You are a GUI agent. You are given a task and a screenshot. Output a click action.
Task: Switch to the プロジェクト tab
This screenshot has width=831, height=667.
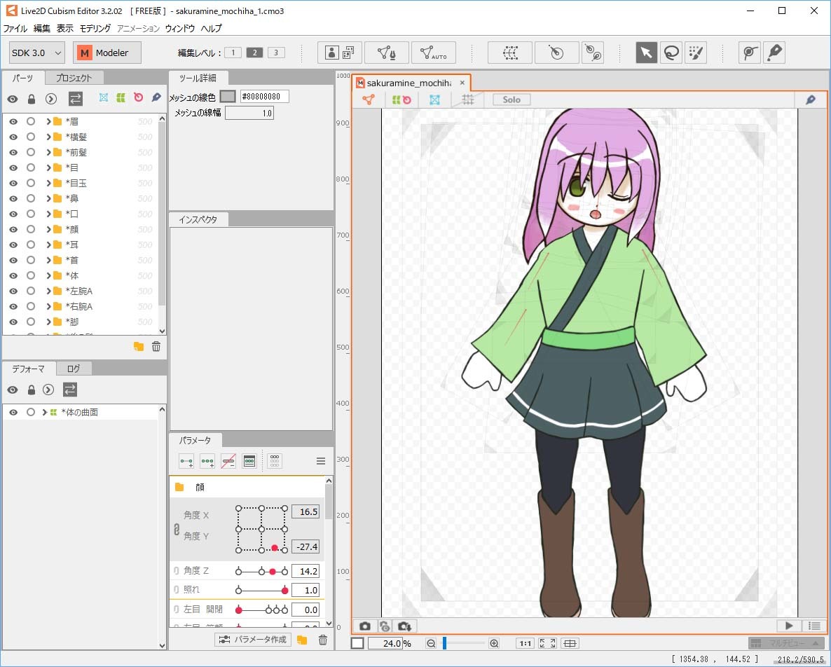pyautogui.click(x=74, y=78)
